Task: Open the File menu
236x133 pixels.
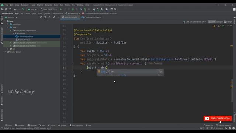Action: pos(7,5)
